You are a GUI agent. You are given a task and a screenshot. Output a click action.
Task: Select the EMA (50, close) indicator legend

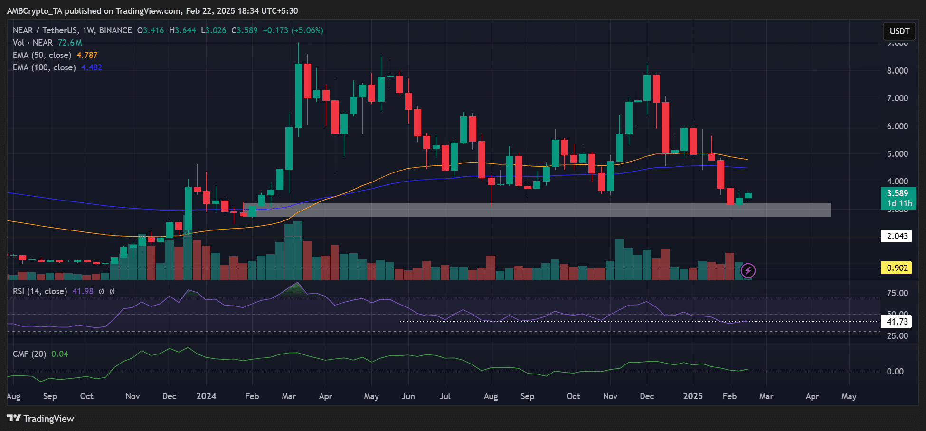coord(42,55)
